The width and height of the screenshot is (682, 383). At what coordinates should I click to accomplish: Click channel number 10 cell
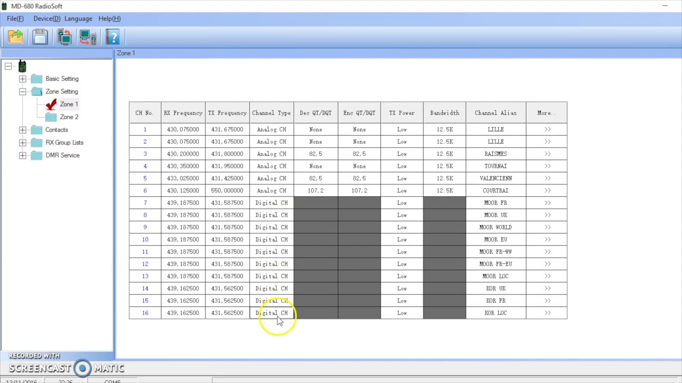pos(145,239)
